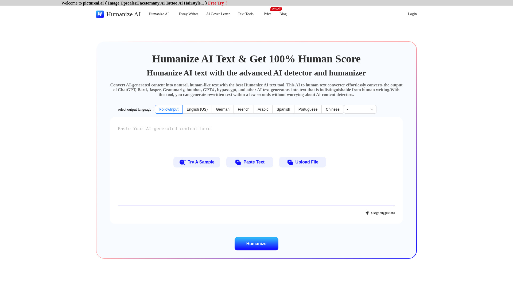The width and height of the screenshot is (513, 288).
Task: Select the FollowInput language toggle
Action: click(x=169, y=109)
